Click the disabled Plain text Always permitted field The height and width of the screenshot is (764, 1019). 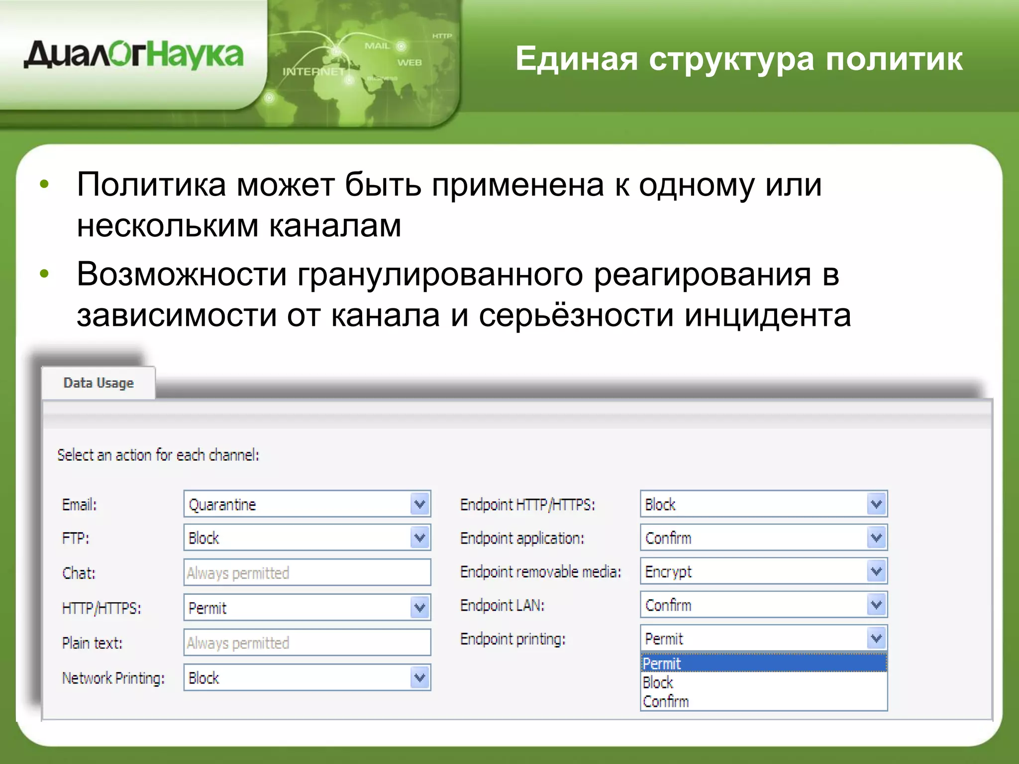[x=307, y=643]
